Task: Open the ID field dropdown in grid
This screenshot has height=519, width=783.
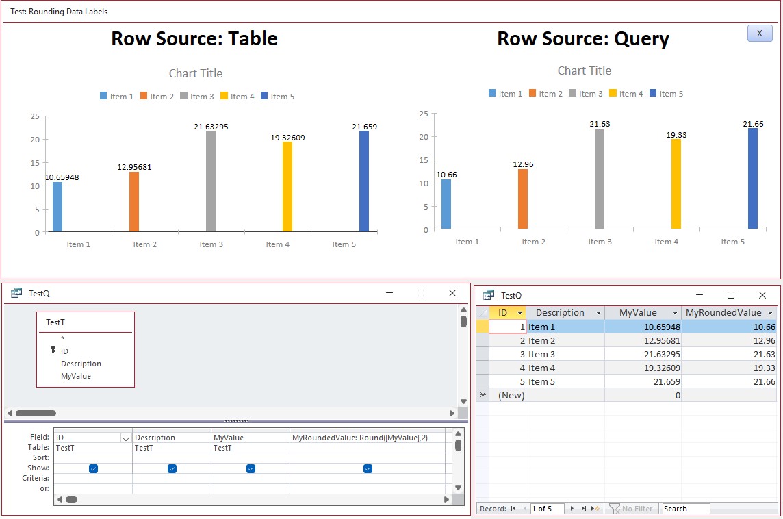Action: (126, 438)
